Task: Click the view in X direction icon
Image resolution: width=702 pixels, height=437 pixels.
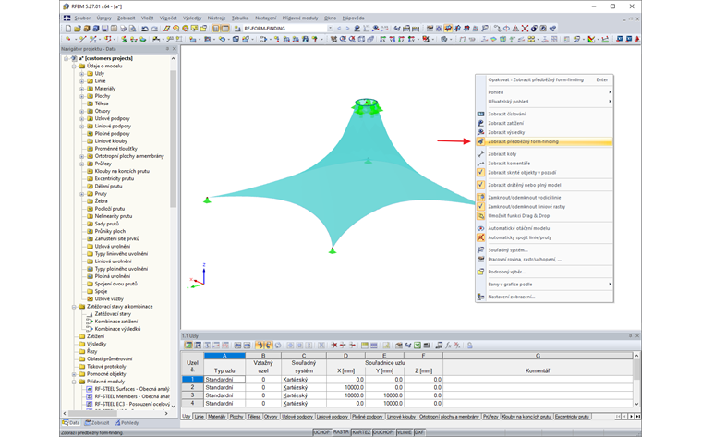Action: [382, 40]
